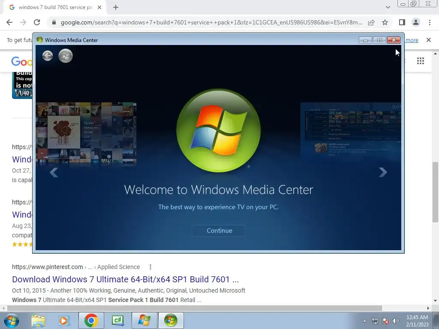The width and height of the screenshot is (439, 329).
Task: Click the Windows Media Center title bar icon
Action: click(39, 40)
